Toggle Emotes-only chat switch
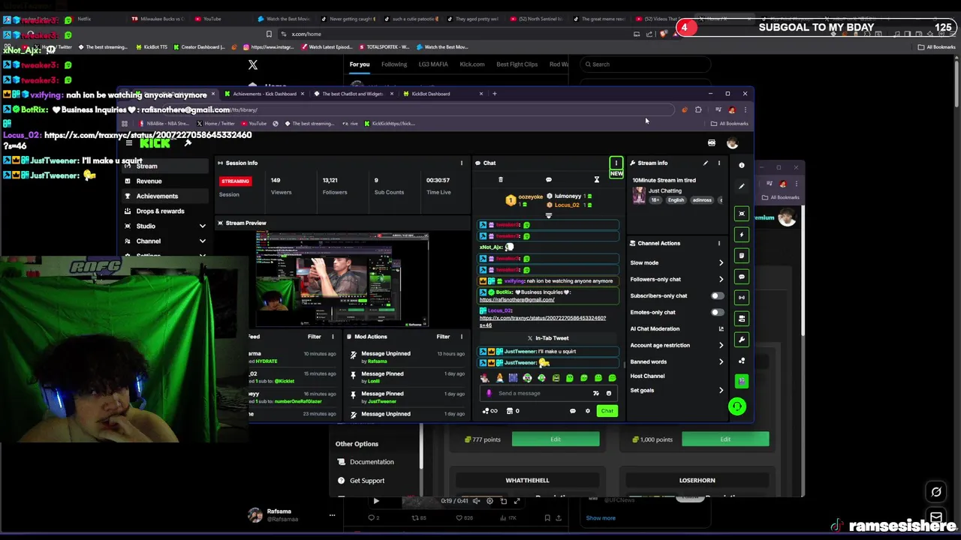961x540 pixels. pyautogui.click(x=718, y=312)
